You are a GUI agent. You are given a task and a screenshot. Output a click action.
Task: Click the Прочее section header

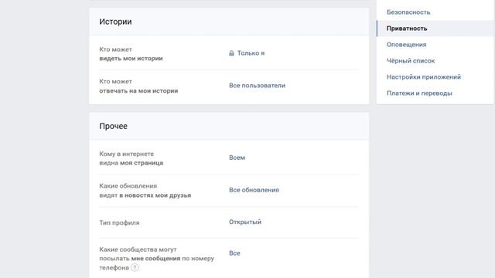(x=113, y=126)
